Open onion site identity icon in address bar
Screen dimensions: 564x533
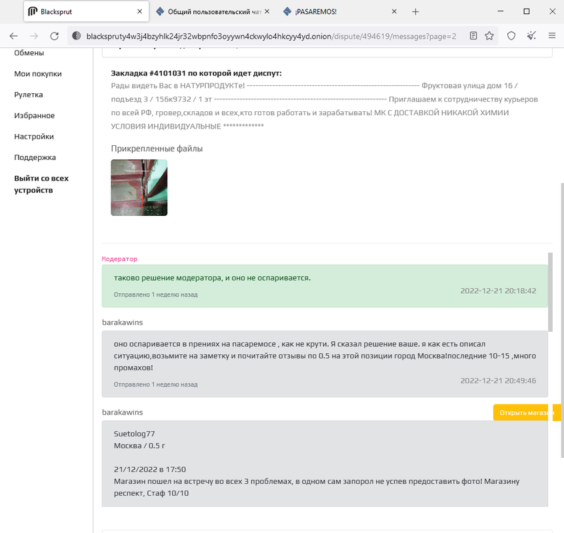[x=76, y=36]
